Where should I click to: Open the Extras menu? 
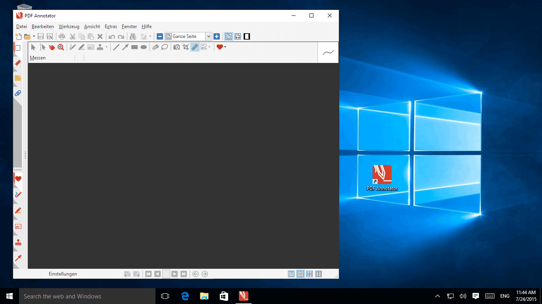[111, 27]
